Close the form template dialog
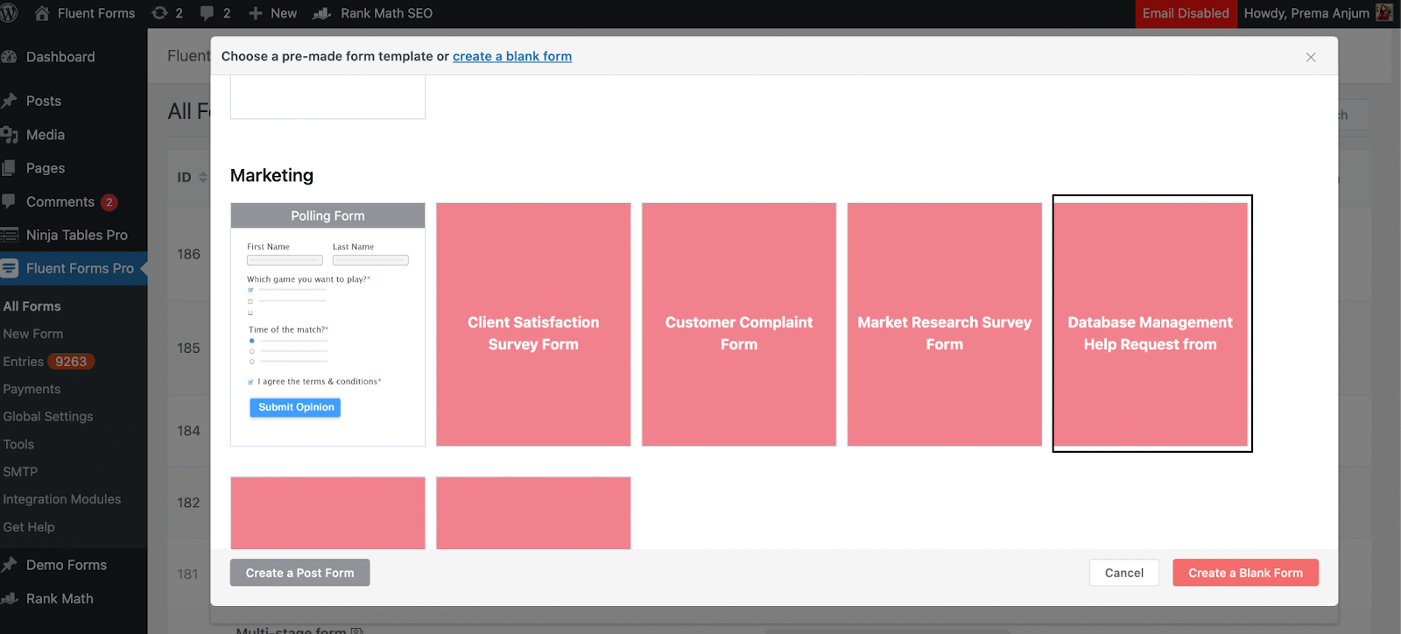Image resolution: width=1401 pixels, height=634 pixels. click(1311, 57)
